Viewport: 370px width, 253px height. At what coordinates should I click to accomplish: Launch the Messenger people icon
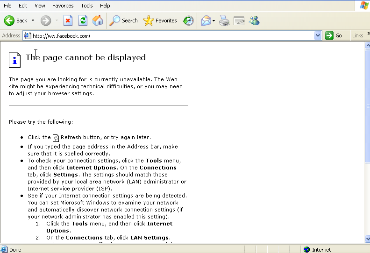tap(254, 21)
